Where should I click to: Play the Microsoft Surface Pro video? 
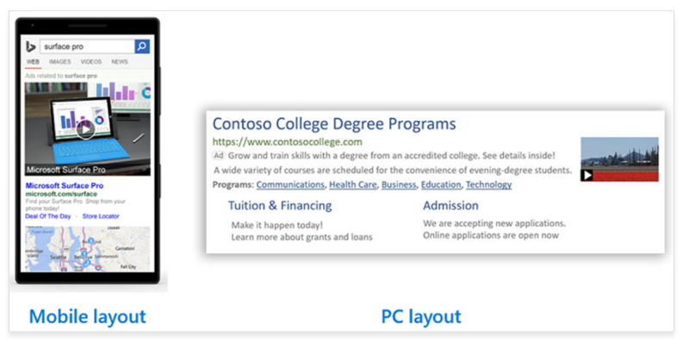[85, 128]
